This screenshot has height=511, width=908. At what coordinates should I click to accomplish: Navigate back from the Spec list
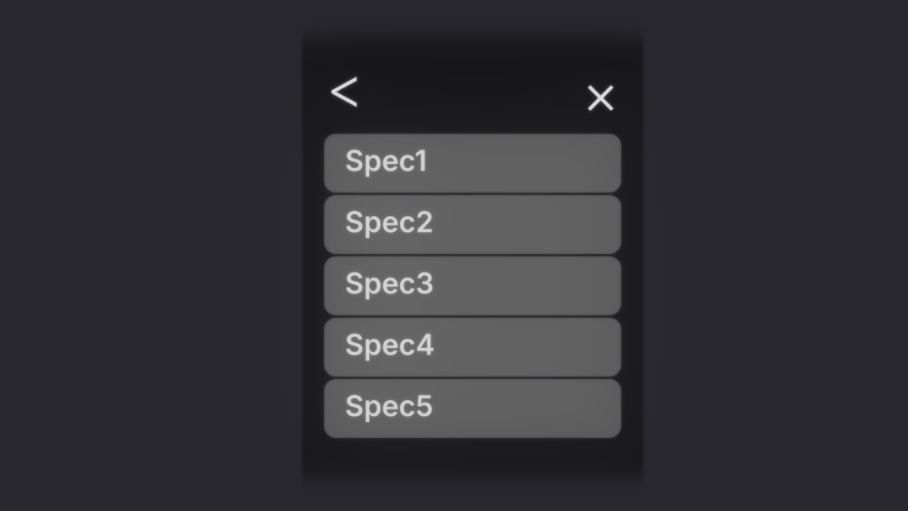344,92
